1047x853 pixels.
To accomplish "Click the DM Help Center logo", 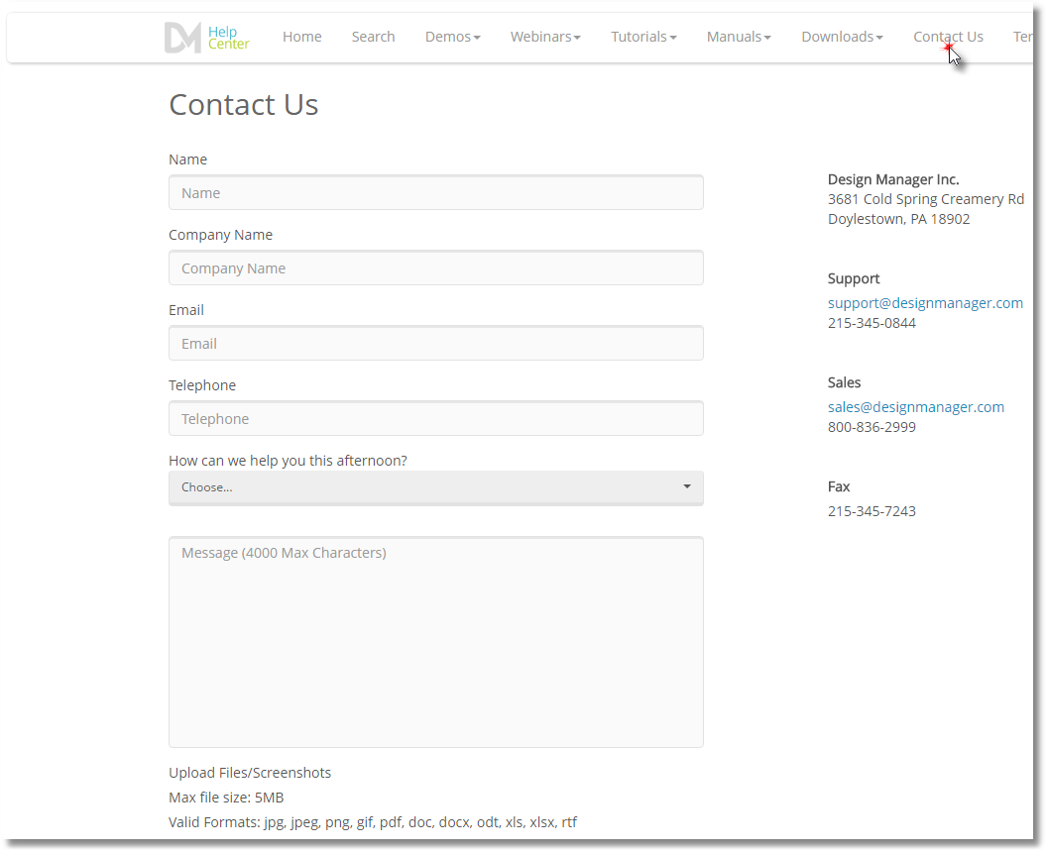I will point(206,38).
